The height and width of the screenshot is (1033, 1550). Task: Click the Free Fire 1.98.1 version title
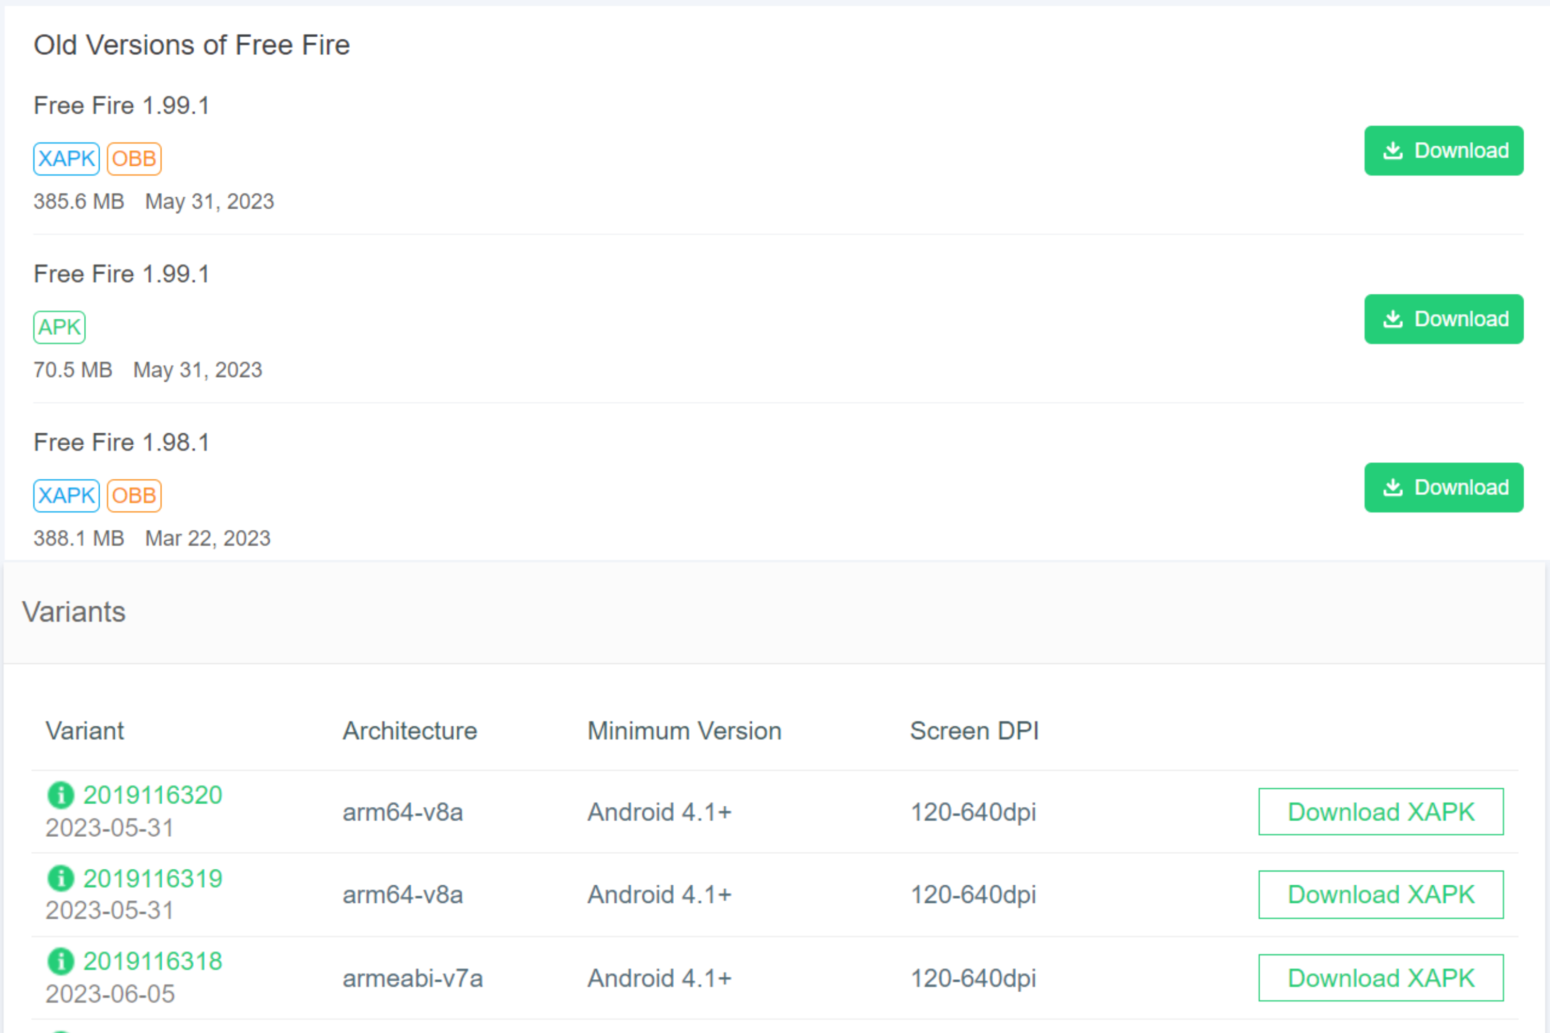(121, 442)
